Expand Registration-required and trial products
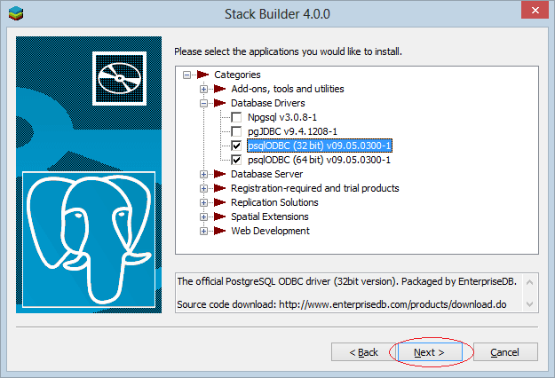 [203, 188]
